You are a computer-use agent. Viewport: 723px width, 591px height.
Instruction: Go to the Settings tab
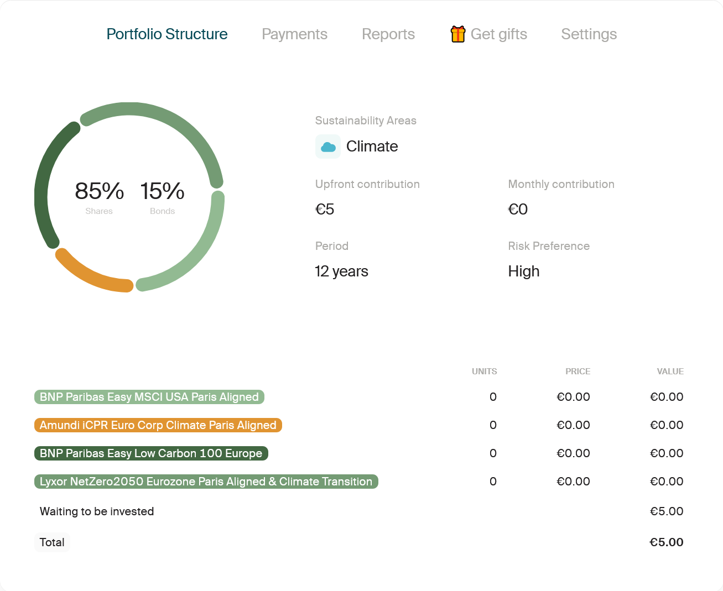click(x=589, y=34)
